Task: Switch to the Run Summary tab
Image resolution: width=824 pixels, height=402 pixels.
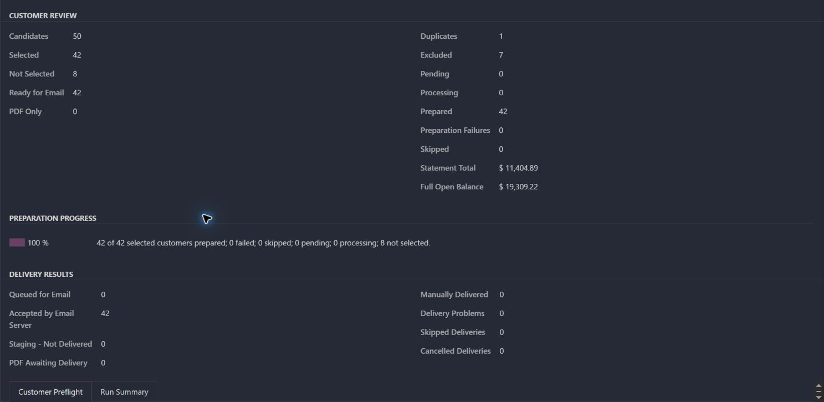Action: point(124,391)
